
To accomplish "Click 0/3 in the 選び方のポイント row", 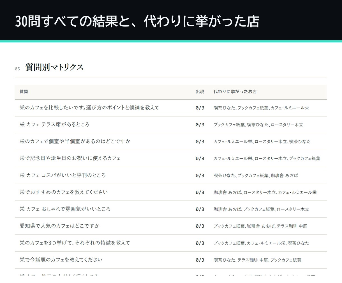I will click(200, 108).
